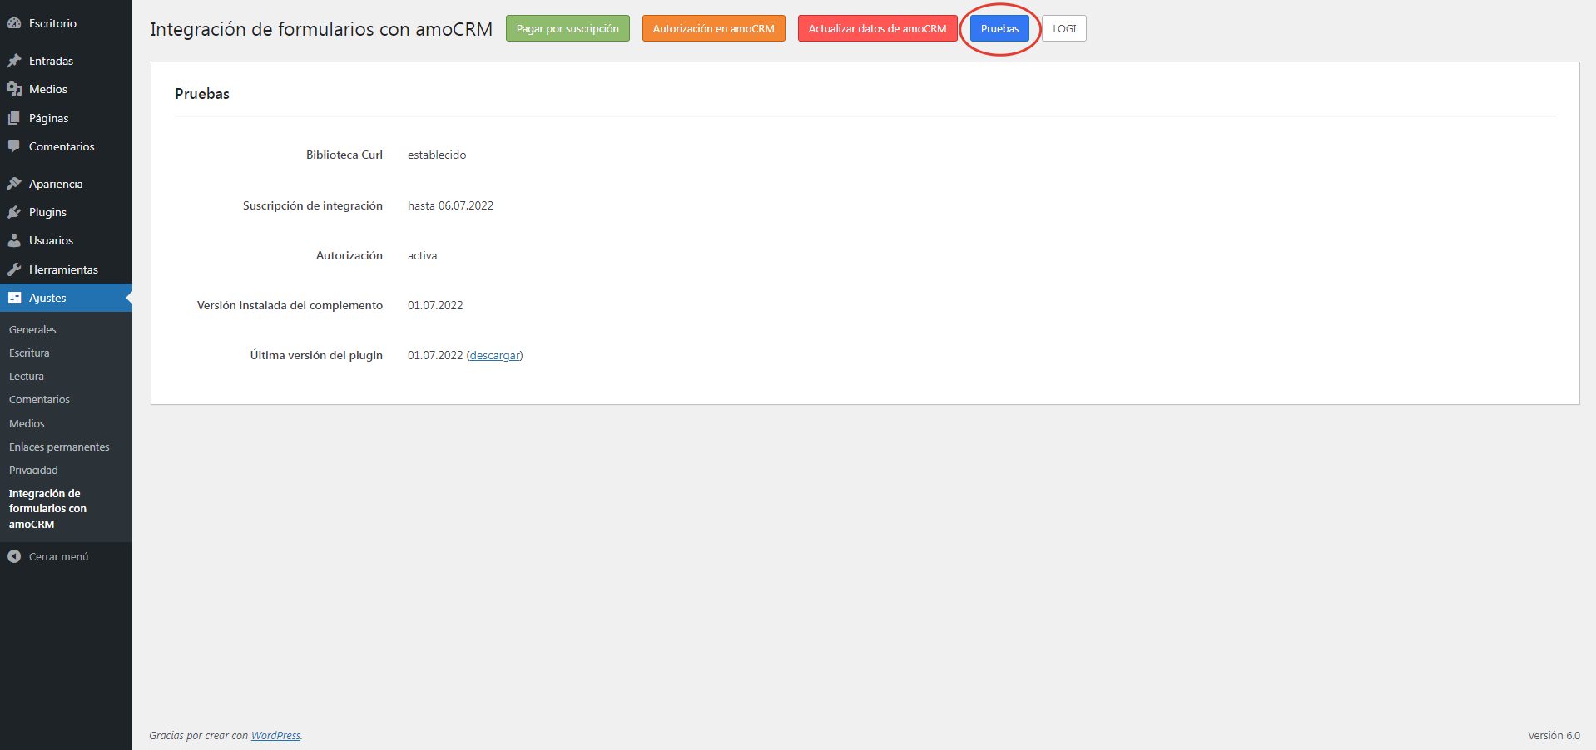
Task: Click the Usuarios person icon
Action: (14, 240)
